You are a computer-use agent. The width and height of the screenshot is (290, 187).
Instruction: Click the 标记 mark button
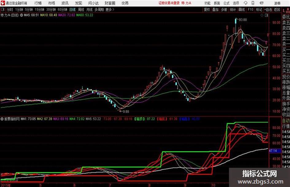click(259, 10)
